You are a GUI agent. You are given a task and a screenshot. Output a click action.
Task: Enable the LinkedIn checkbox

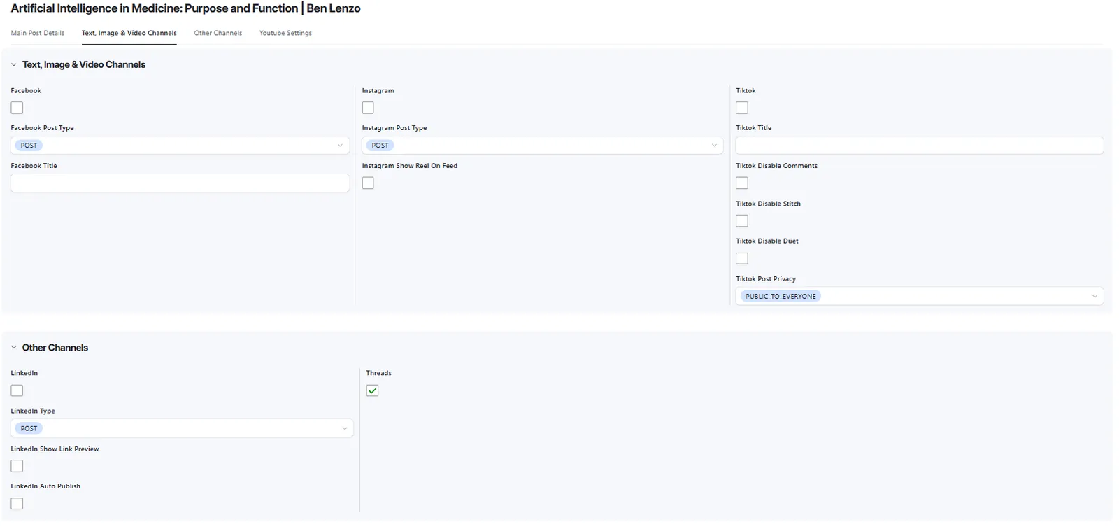coord(17,390)
